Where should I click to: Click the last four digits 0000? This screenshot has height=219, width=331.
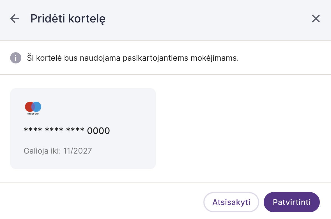point(98,131)
